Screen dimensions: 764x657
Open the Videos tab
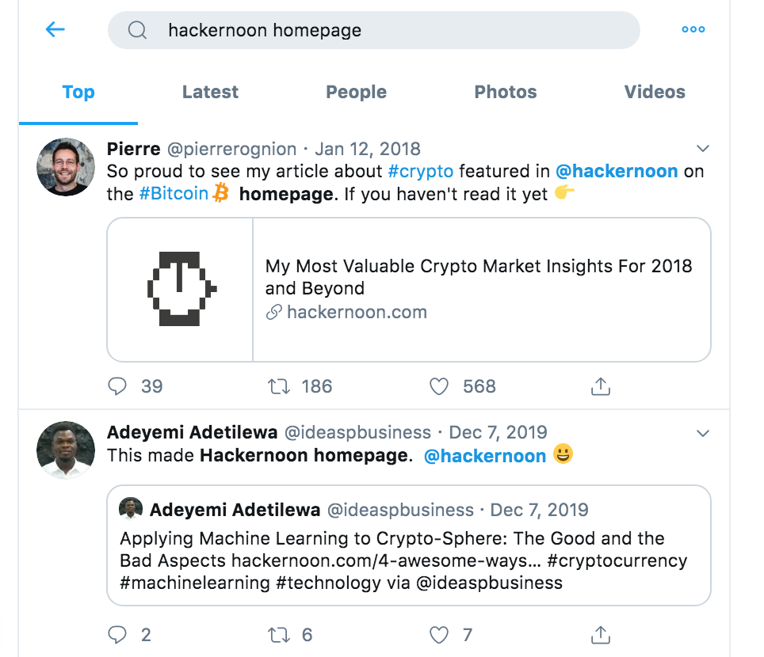tap(655, 92)
